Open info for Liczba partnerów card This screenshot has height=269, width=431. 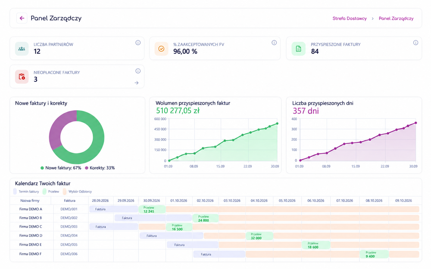click(138, 43)
